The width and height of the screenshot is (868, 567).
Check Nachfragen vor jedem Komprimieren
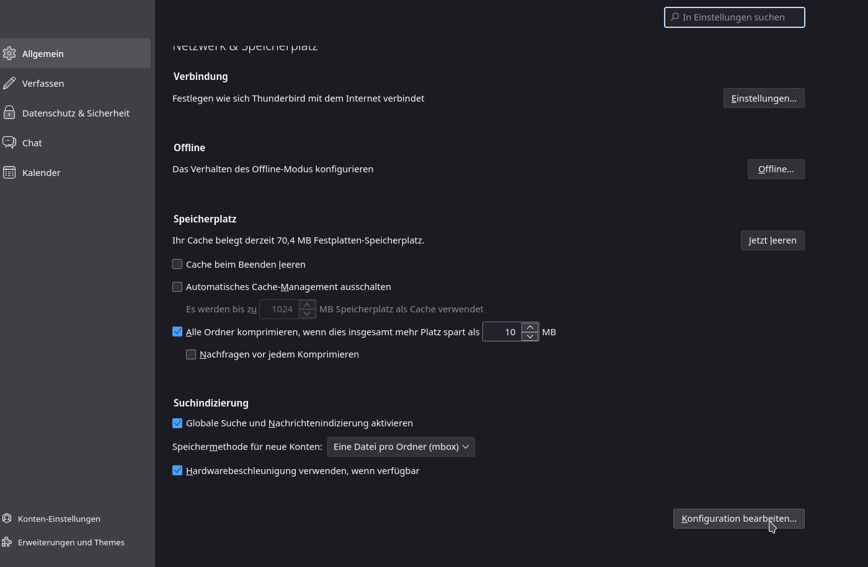[x=191, y=354]
